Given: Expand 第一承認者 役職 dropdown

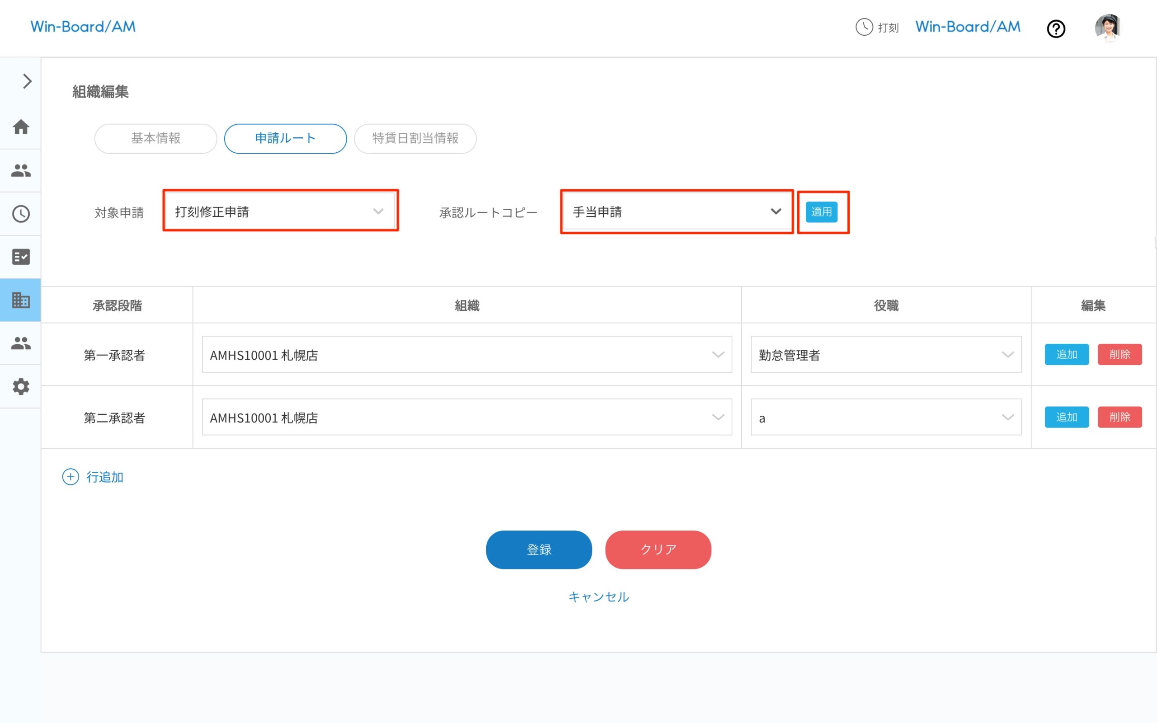Looking at the screenshot, I should [885, 355].
